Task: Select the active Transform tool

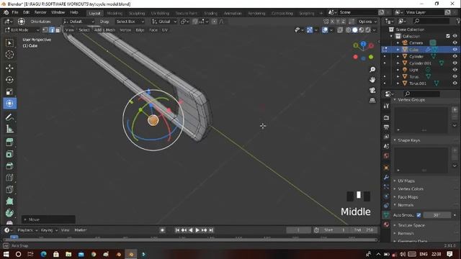Action: click(9, 104)
